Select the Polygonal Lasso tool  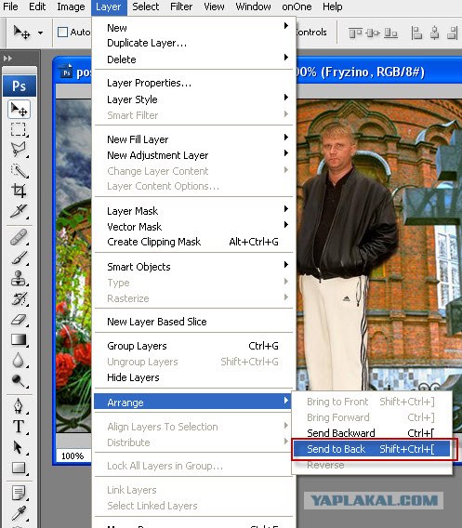coord(19,149)
